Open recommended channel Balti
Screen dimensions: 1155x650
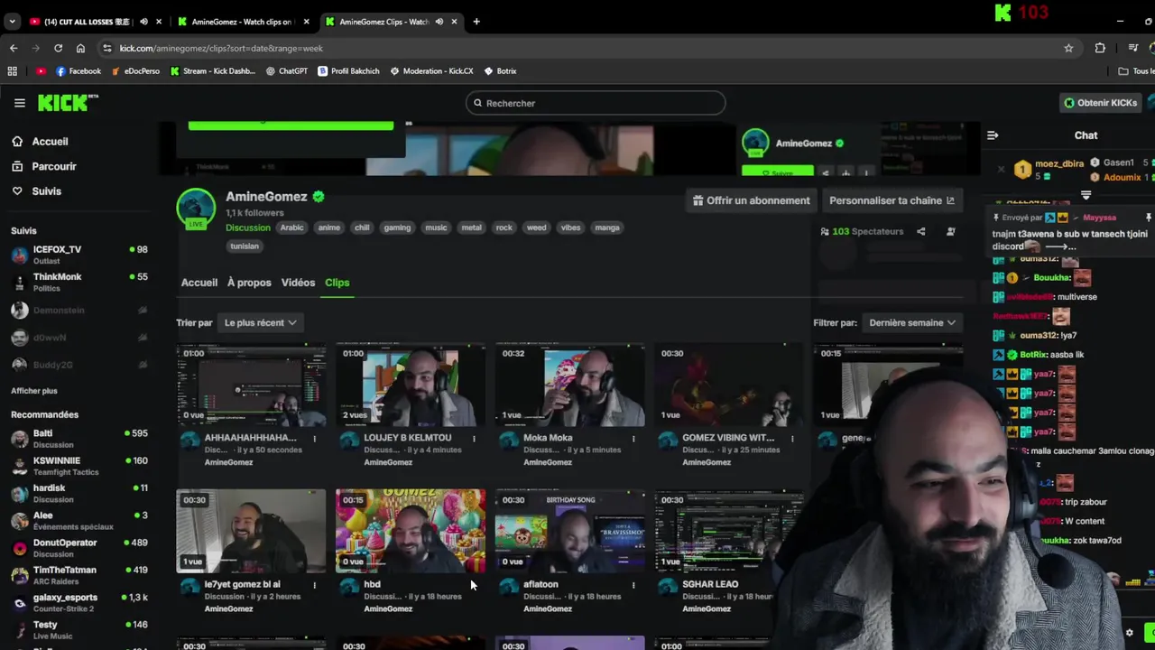pos(79,438)
